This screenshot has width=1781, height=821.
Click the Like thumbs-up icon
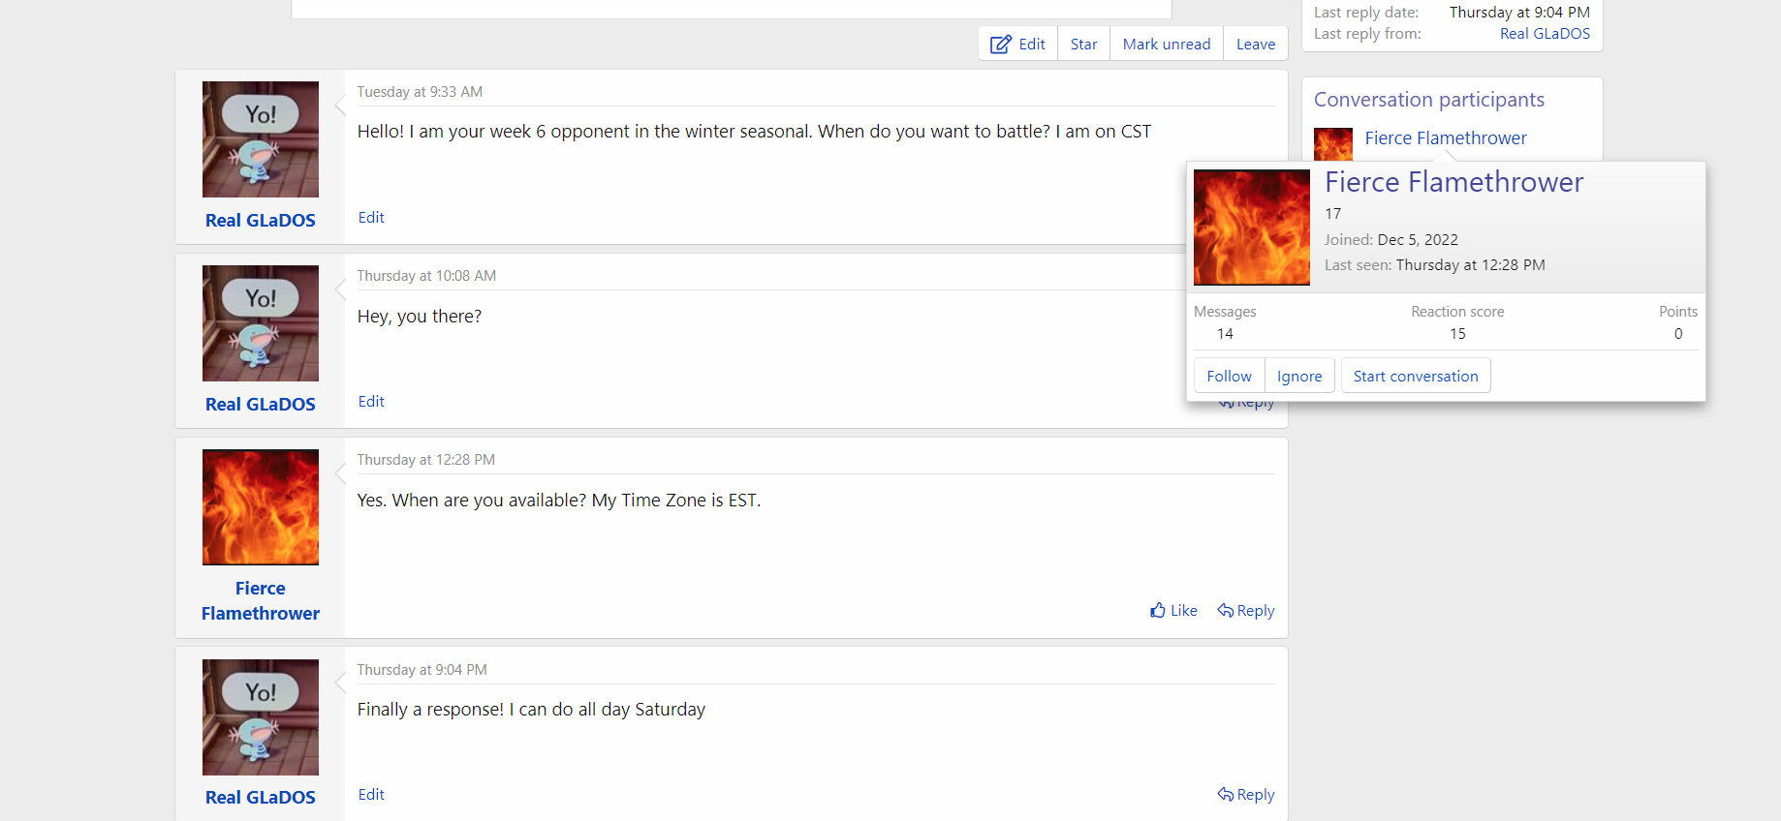tap(1158, 611)
